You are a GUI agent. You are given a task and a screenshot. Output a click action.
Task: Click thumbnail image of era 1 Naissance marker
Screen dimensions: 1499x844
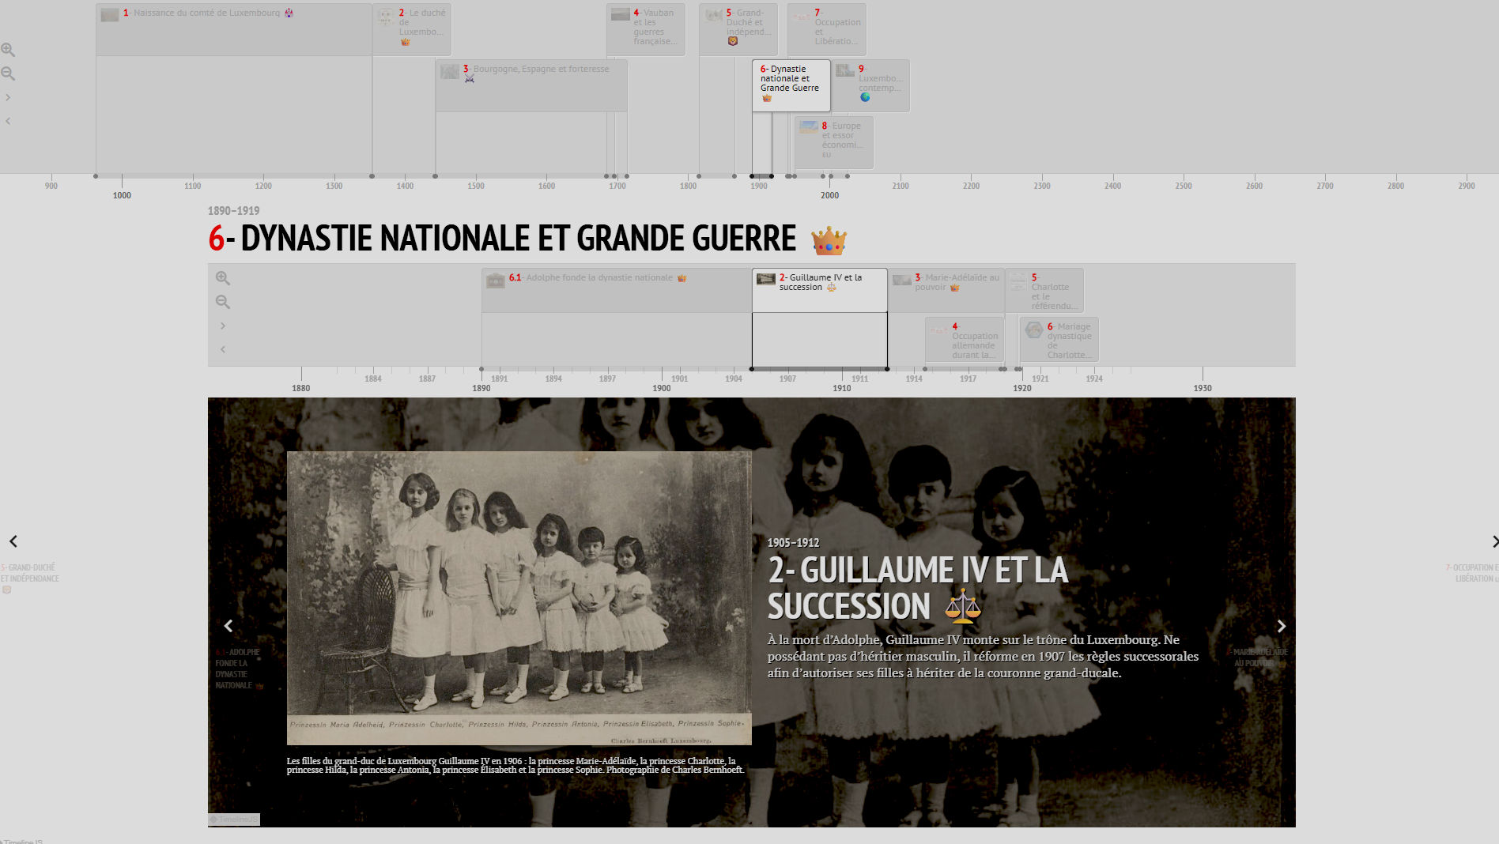pos(110,14)
